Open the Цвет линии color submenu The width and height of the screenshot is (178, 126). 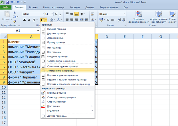[67, 106]
